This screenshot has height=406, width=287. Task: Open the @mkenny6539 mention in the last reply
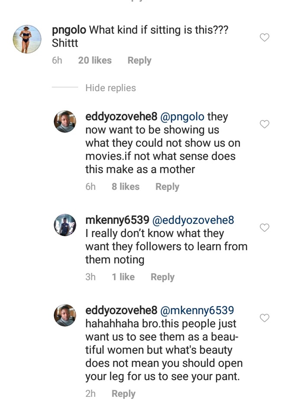(x=197, y=311)
